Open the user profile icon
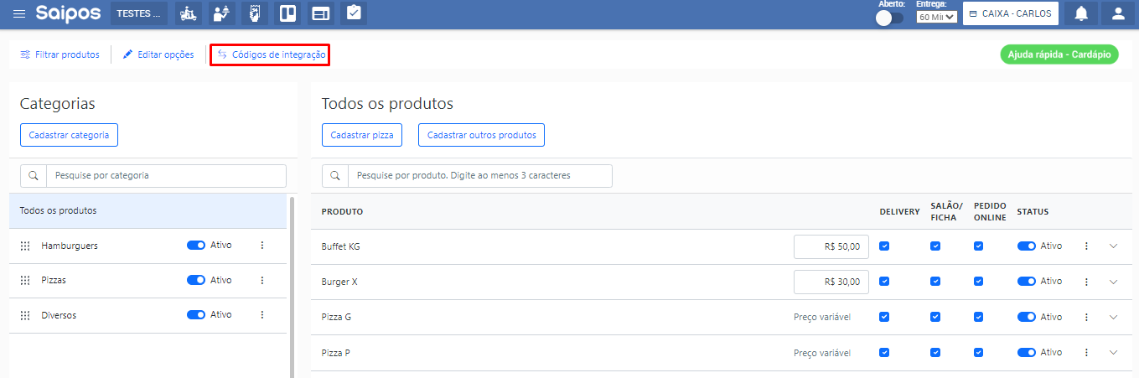 (x=1117, y=13)
